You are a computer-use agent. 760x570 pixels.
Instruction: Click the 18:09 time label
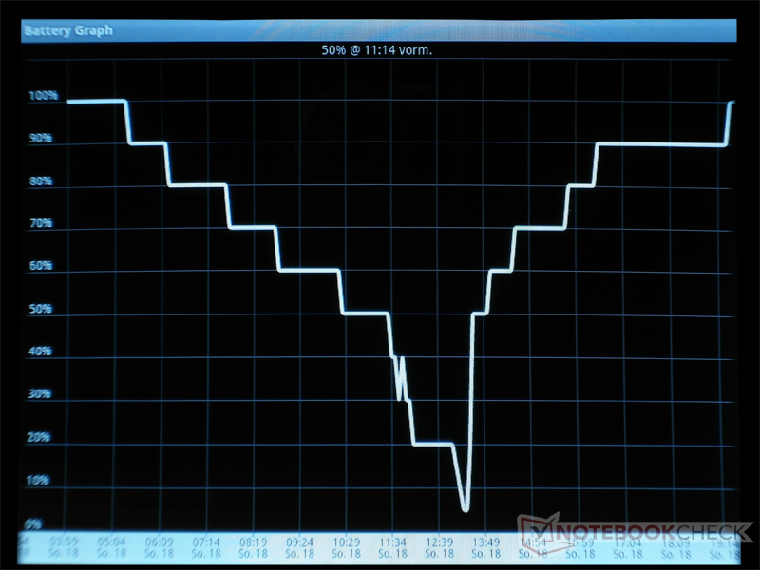pos(675,542)
